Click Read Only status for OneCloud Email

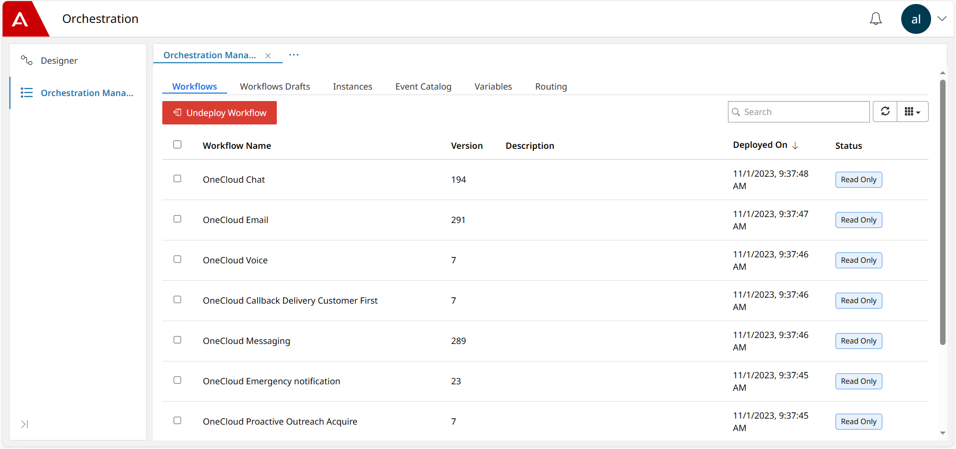(x=858, y=220)
